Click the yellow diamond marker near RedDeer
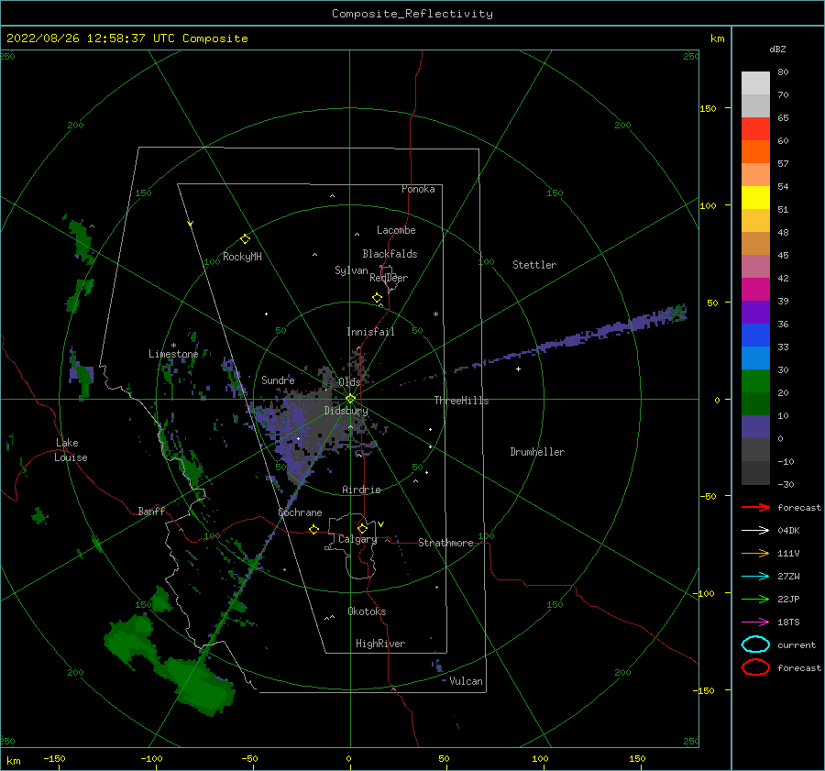The image size is (825, 771). pyautogui.click(x=377, y=298)
